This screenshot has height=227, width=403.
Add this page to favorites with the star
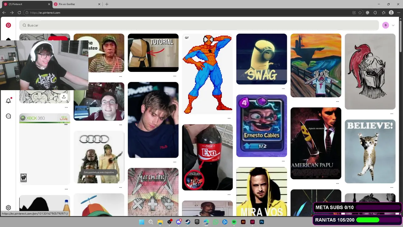tap(360, 13)
